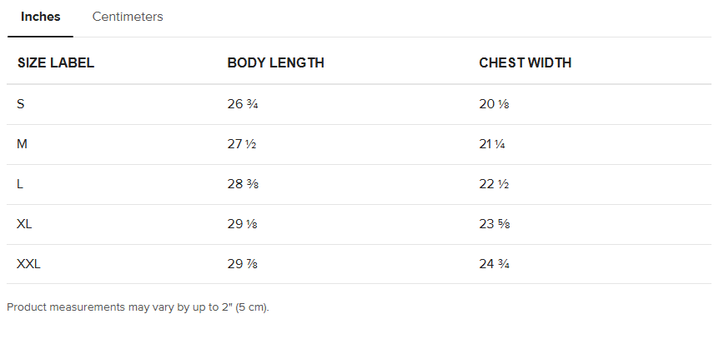The height and width of the screenshot is (339, 724).
Task: Click chest width 23 ⅝ for size XL
Action: [494, 224]
